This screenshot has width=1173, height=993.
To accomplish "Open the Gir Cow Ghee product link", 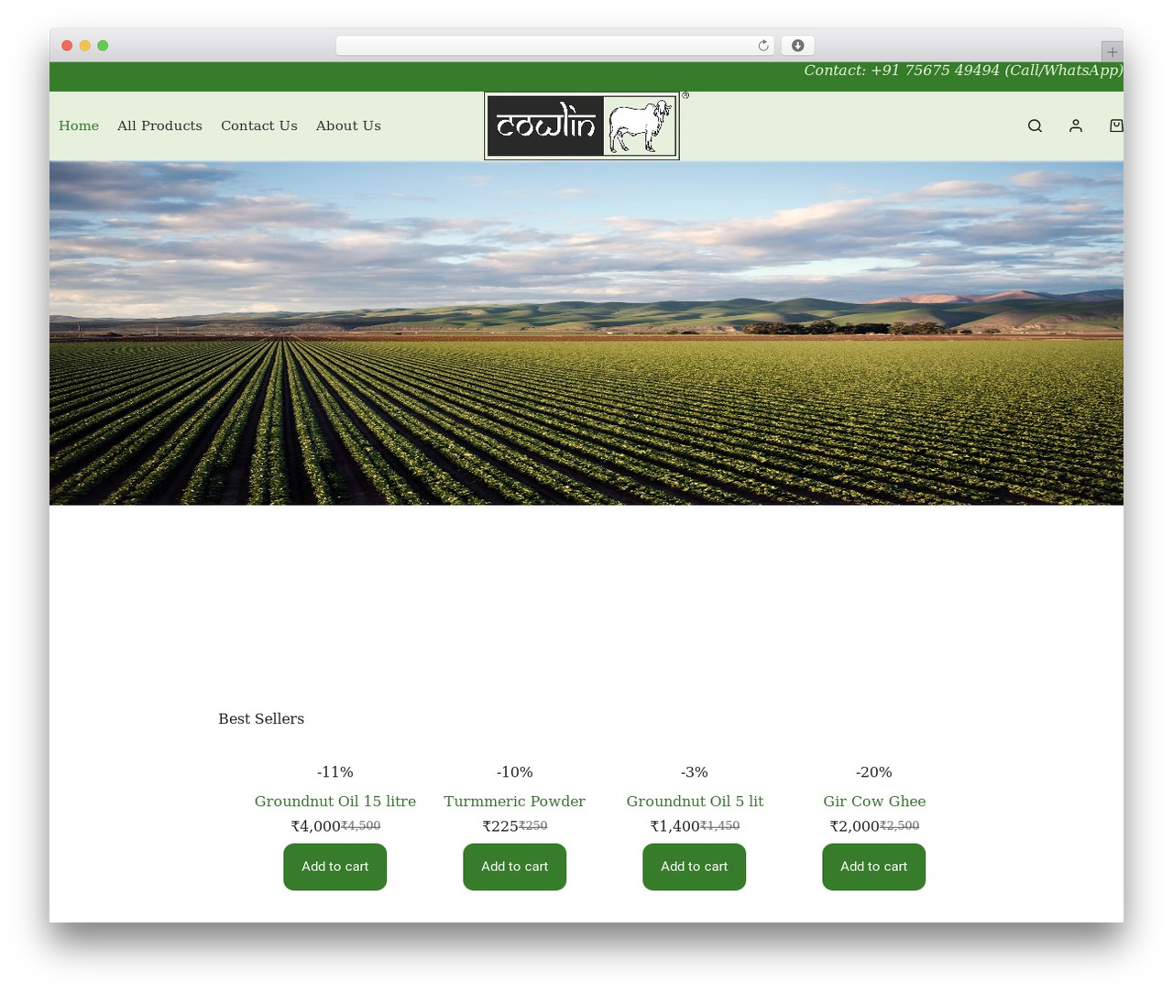I will click(874, 801).
